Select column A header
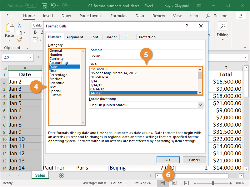The width and height of the screenshot is (250, 187). (25, 68)
